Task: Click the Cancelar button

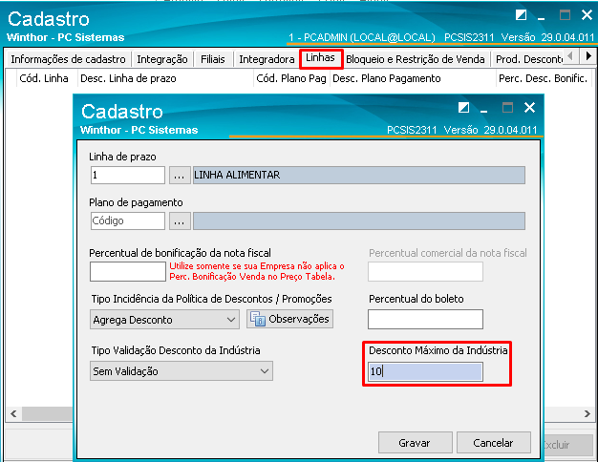Action: click(494, 443)
